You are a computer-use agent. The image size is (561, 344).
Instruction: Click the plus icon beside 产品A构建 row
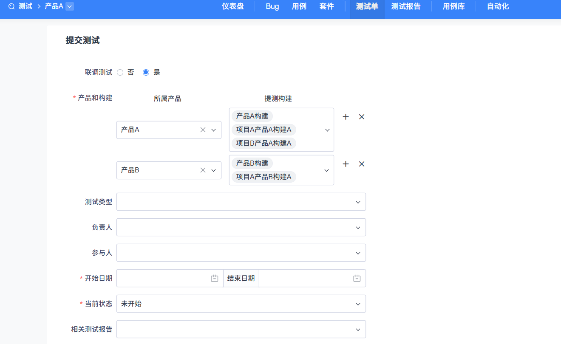346,117
